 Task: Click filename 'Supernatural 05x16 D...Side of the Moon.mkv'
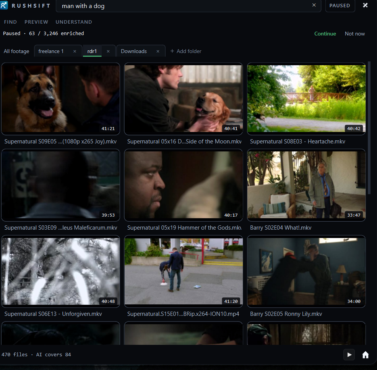coord(184,142)
